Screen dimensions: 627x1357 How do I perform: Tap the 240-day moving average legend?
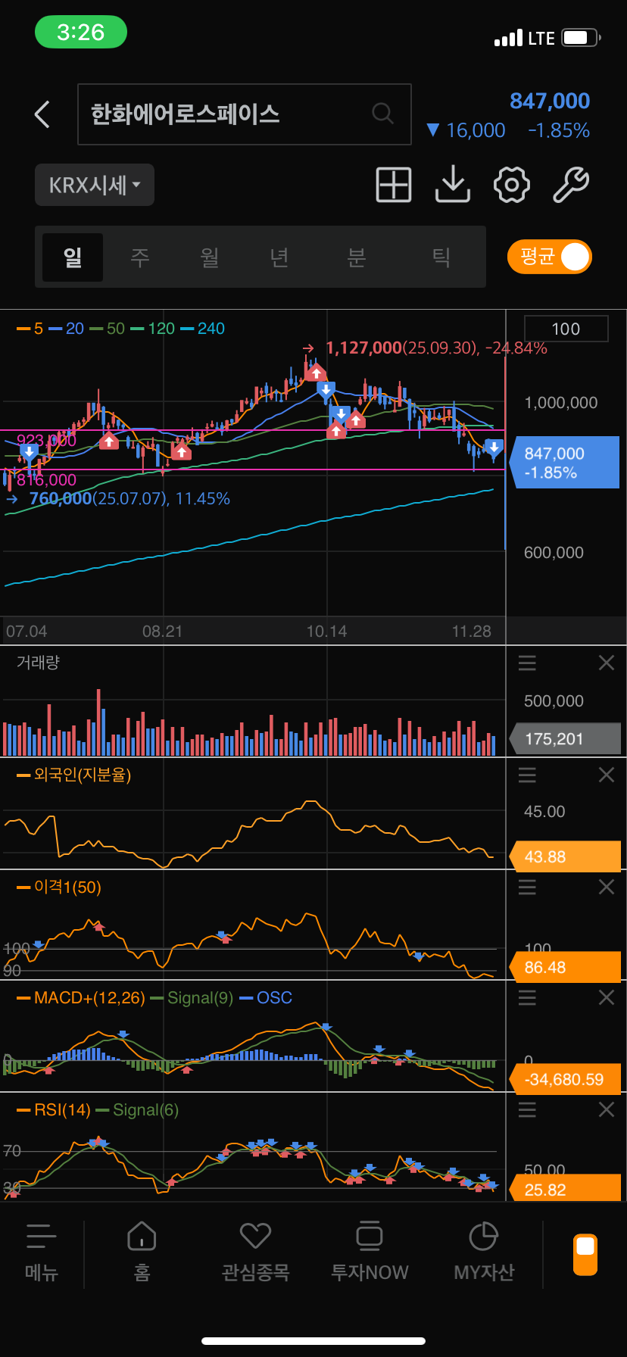pos(203,329)
